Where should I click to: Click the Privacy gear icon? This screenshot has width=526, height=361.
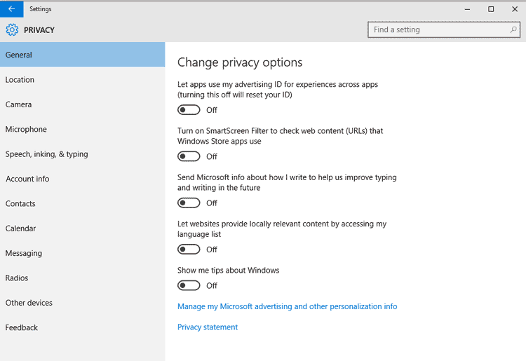[x=12, y=30]
